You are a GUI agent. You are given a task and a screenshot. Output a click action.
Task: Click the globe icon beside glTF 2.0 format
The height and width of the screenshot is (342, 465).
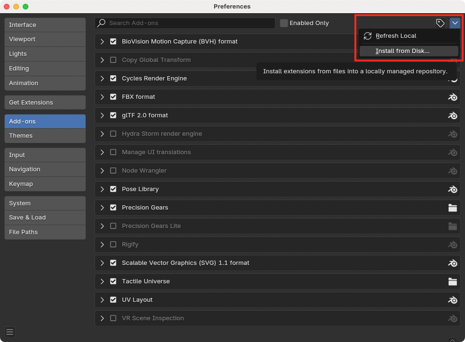point(453,115)
